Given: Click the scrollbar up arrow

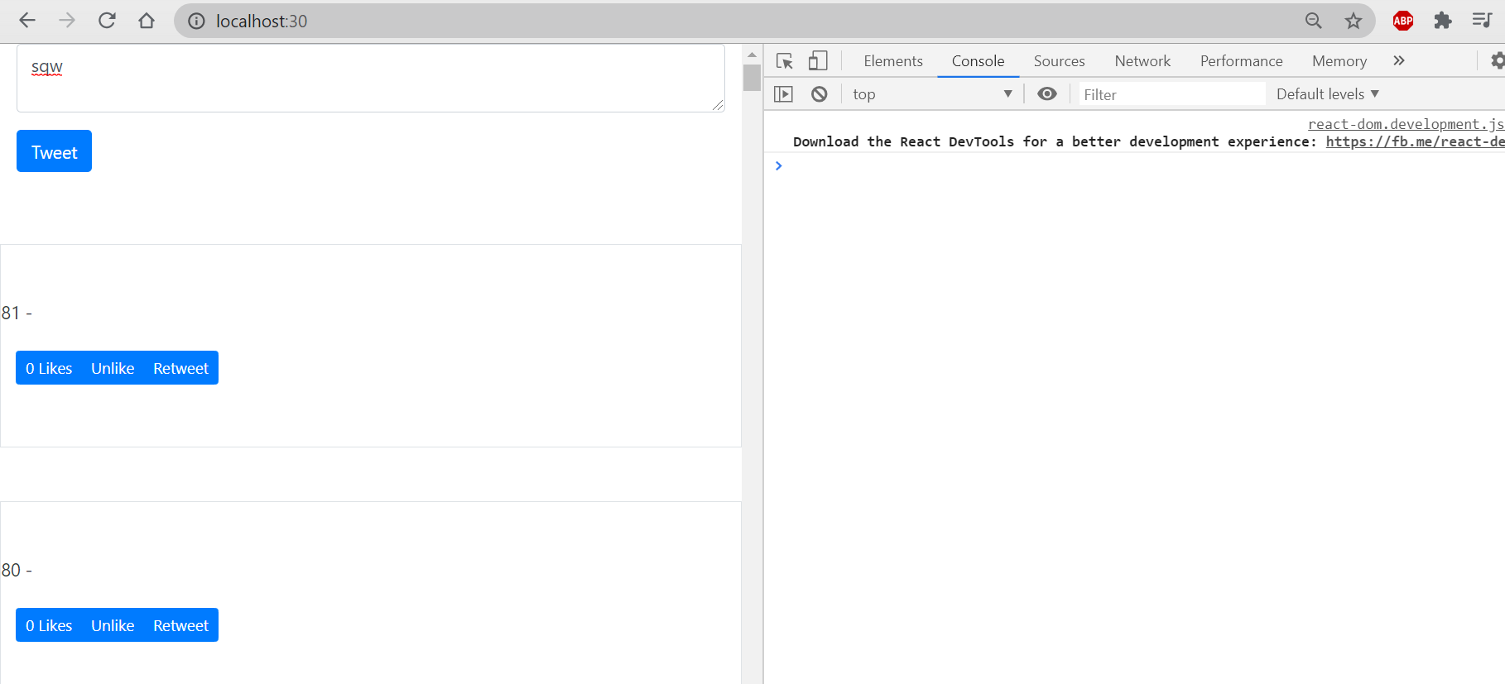Looking at the screenshot, I should point(752,55).
